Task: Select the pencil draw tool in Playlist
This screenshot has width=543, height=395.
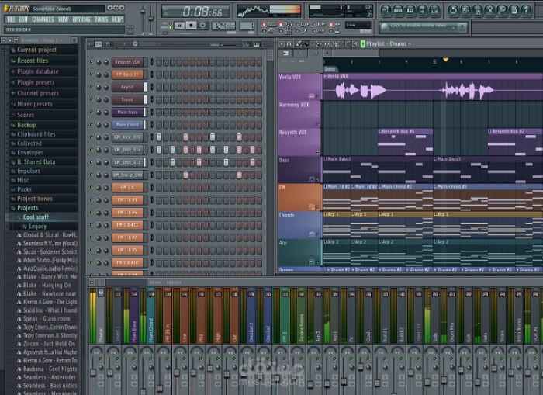Action: tap(299, 44)
